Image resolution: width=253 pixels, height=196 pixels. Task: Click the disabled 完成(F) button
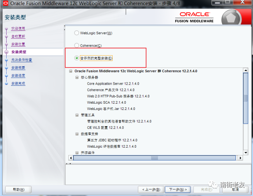pyautogui.click(x=207, y=189)
